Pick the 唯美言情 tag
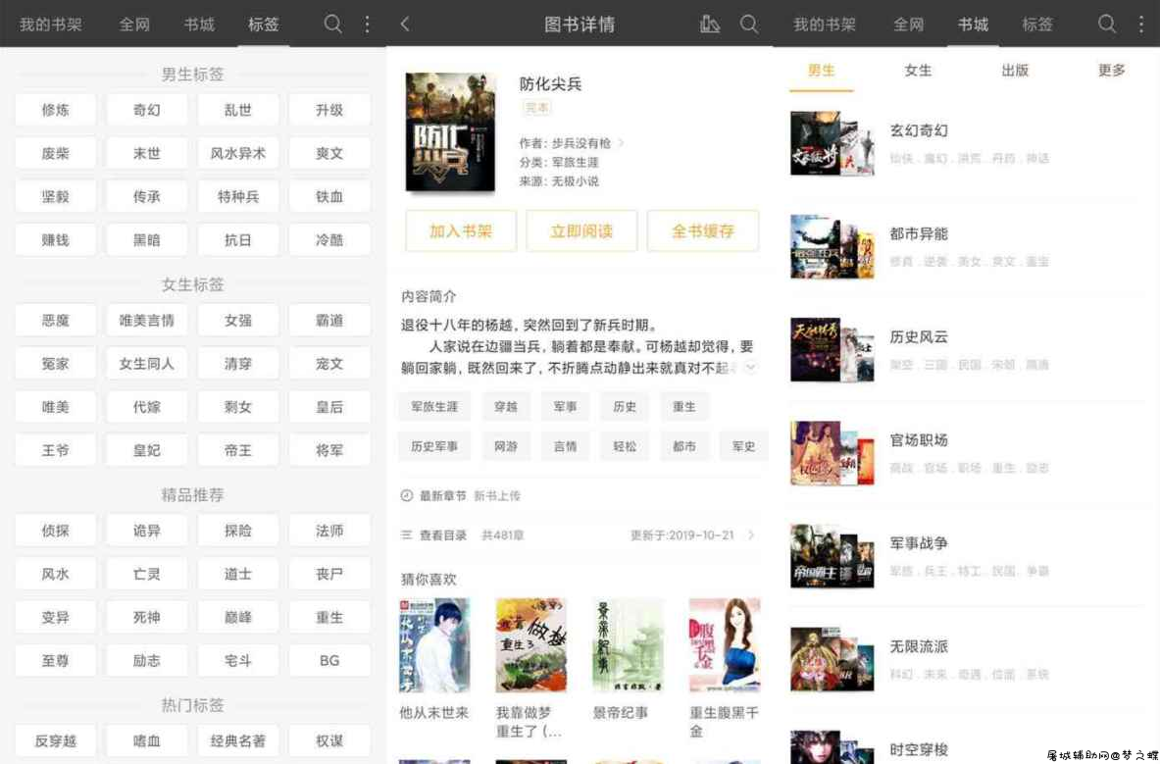The width and height of the screenshot is (1160, 764). coord(146,321)
